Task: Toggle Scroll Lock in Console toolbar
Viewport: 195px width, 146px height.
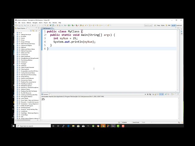Action: (x=155, y=94)
